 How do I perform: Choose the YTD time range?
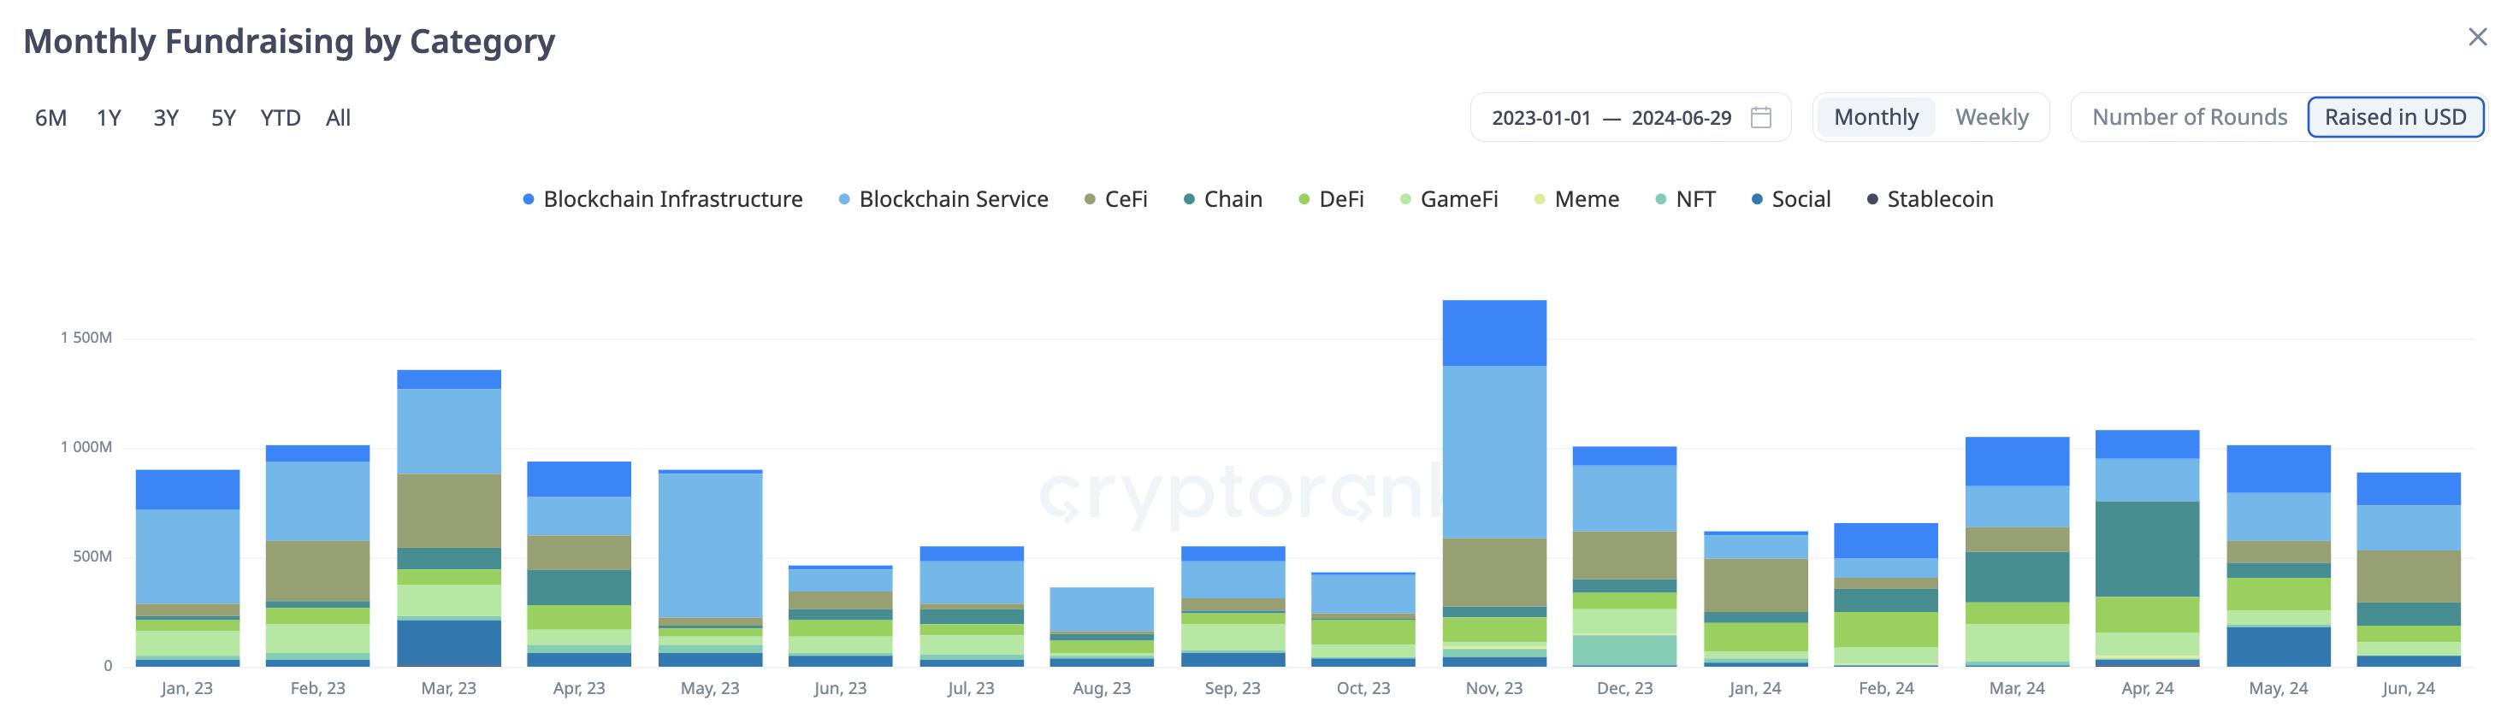pos(280,119)
